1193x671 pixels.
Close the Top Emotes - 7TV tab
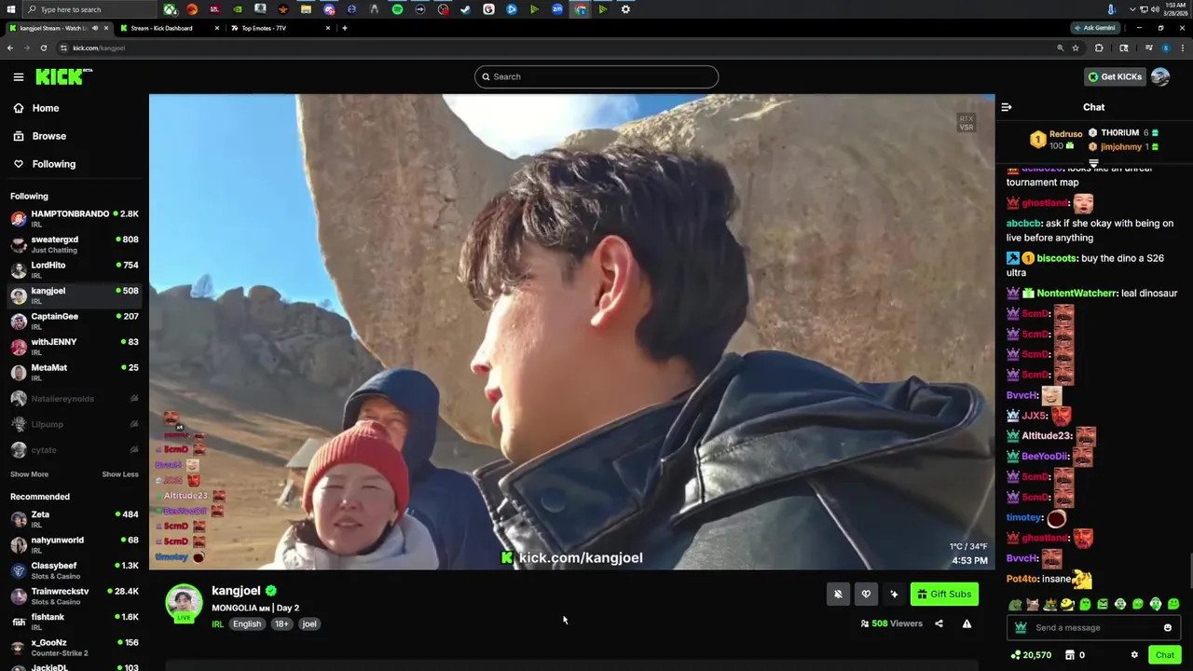click(327, 28)
